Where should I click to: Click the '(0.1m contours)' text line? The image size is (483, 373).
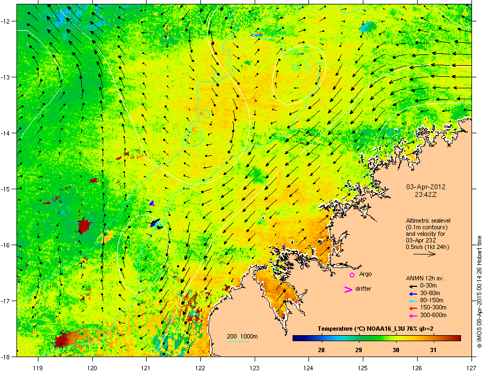point(426,227)
